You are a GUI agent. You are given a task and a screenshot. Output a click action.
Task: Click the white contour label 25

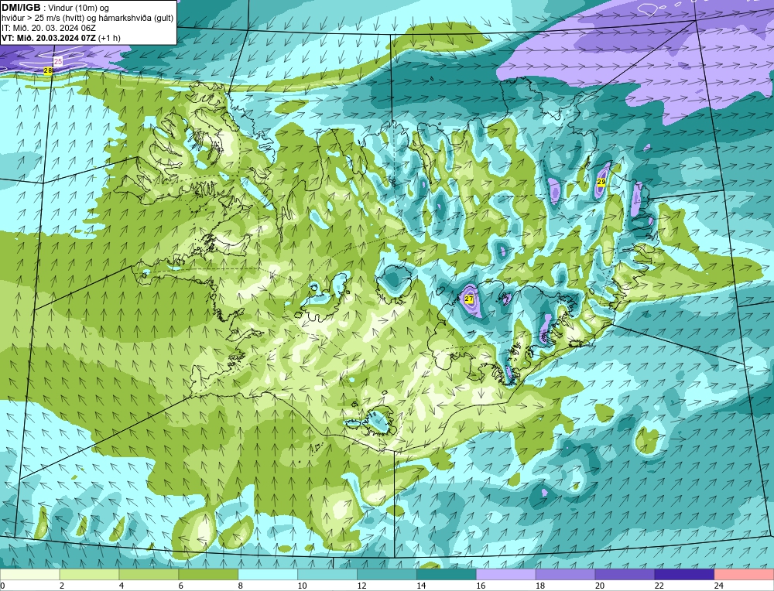click(58, 62)
